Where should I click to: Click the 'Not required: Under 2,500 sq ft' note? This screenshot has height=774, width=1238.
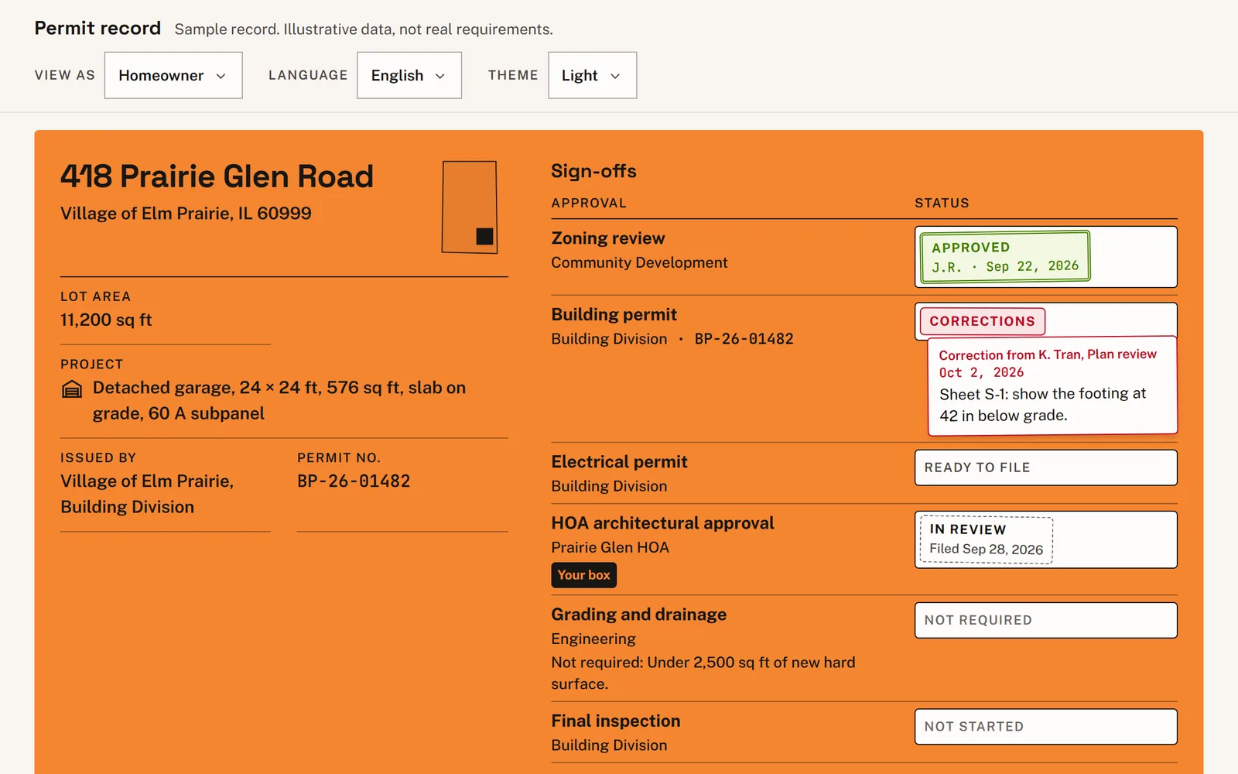pyautogui.click(x=703, y=673)
